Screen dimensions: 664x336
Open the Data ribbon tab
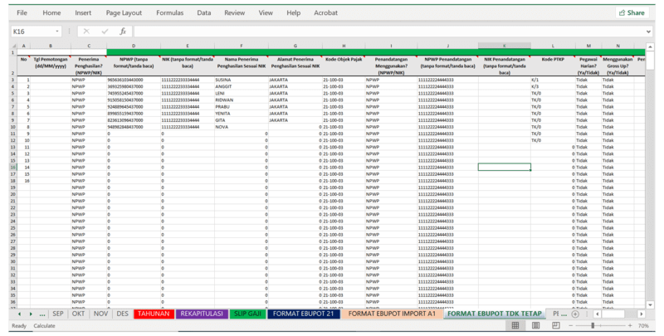tap(203, 12)
